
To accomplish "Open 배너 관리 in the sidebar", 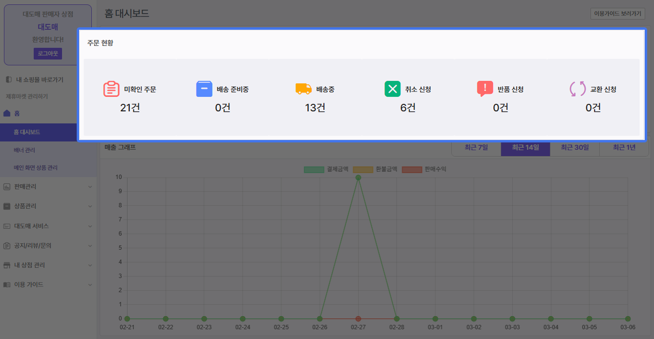I will 24,150.
